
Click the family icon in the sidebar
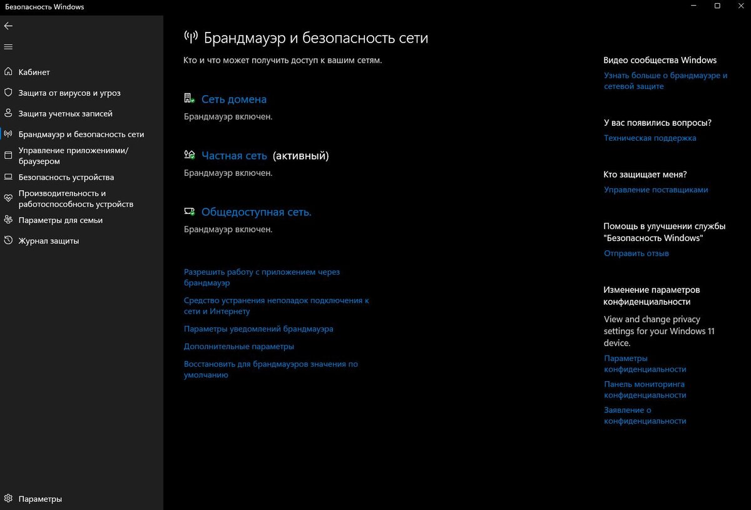click(8, 220)
